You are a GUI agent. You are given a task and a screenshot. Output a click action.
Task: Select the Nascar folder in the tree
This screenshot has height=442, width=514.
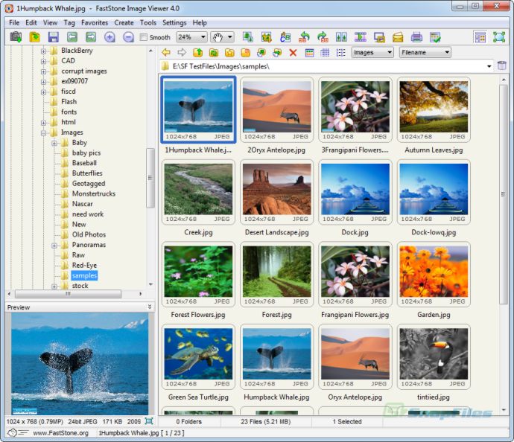pyautogui.click(x=82, y=204)
